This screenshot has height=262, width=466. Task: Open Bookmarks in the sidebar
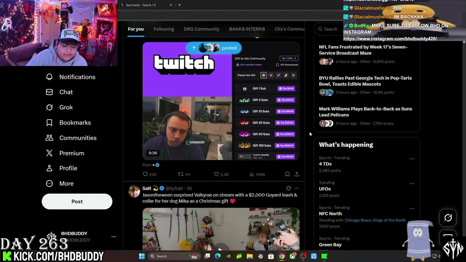pos(68,123)
